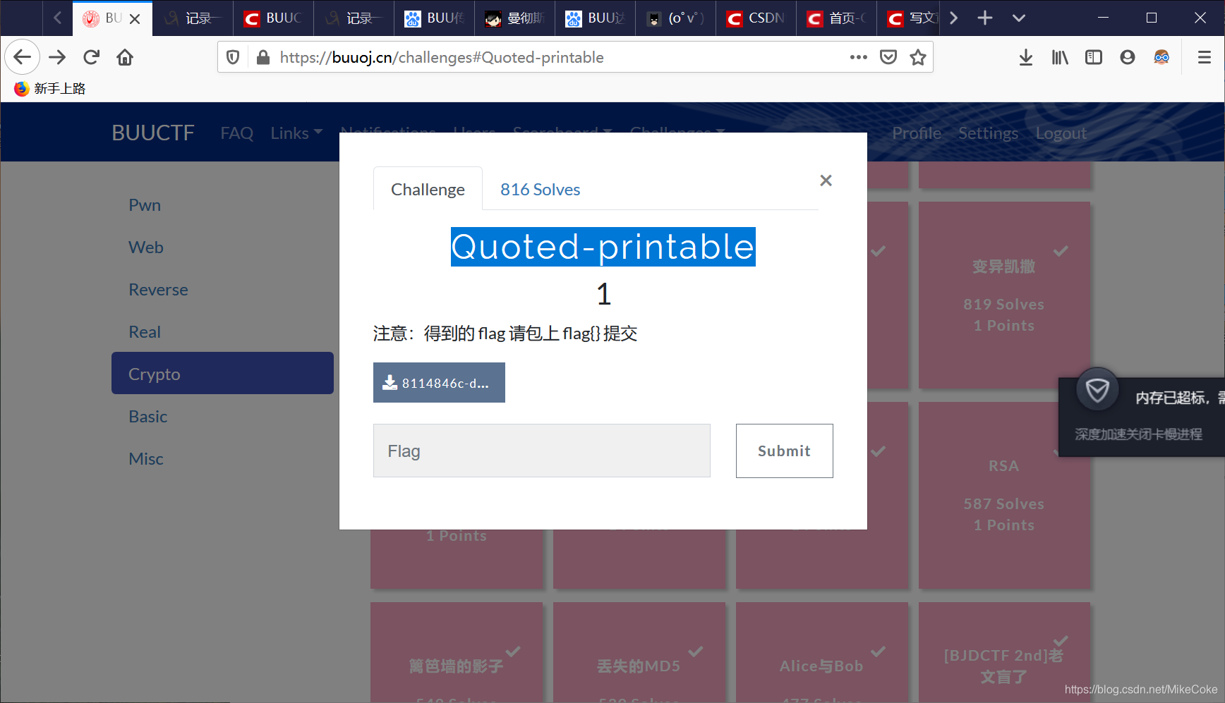The image size is (1225, 703).
Task: Select the Basic category
Action: click(222, 416)
